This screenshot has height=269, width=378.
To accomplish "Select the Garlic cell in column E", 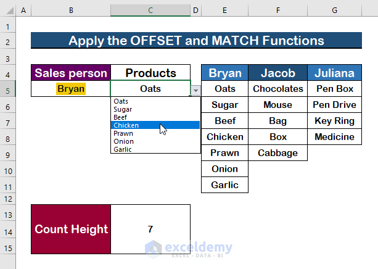I will [224, 185].
